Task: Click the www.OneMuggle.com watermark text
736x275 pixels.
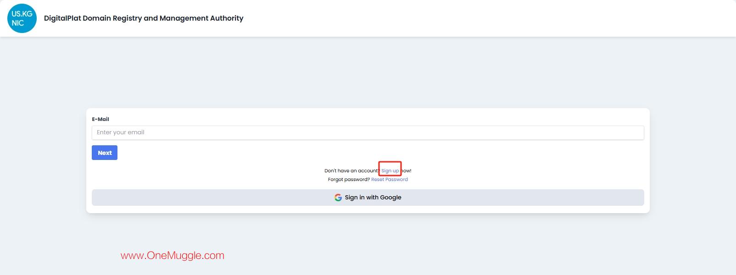Action: click(173, 256)
